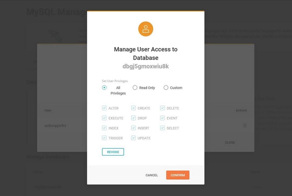
Task: Toggle the TRIGGER privilege checkbox
Action: point(104,138)
